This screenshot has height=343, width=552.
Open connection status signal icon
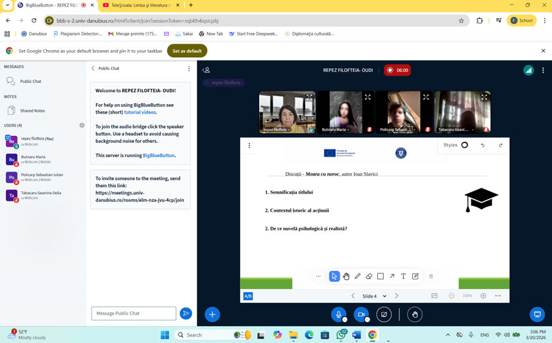pyautogui.click(x=529, y=70)
